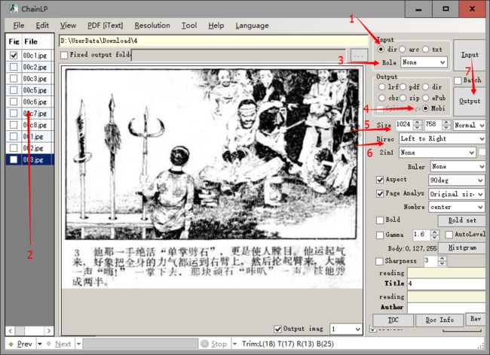Click the Output button

[x=470, y=102]
